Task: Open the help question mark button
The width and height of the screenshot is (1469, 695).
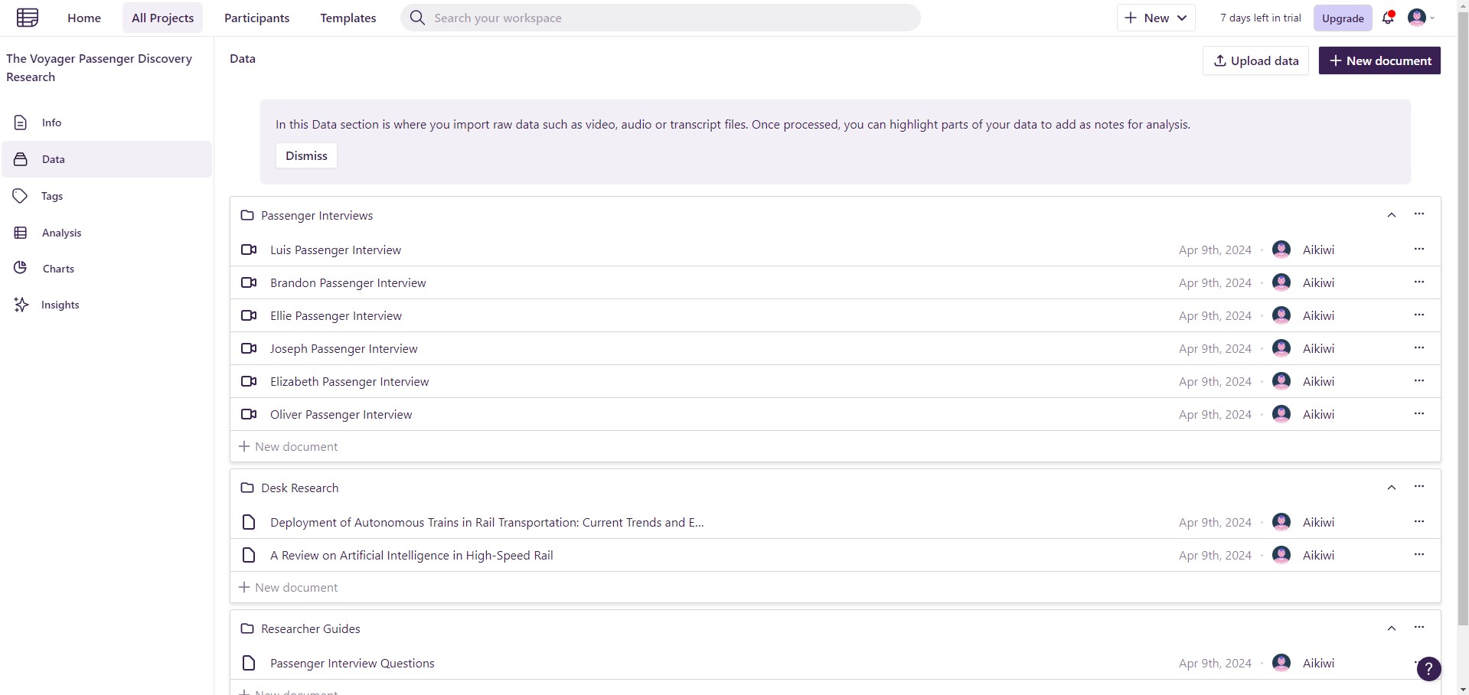Action: 1428,669
